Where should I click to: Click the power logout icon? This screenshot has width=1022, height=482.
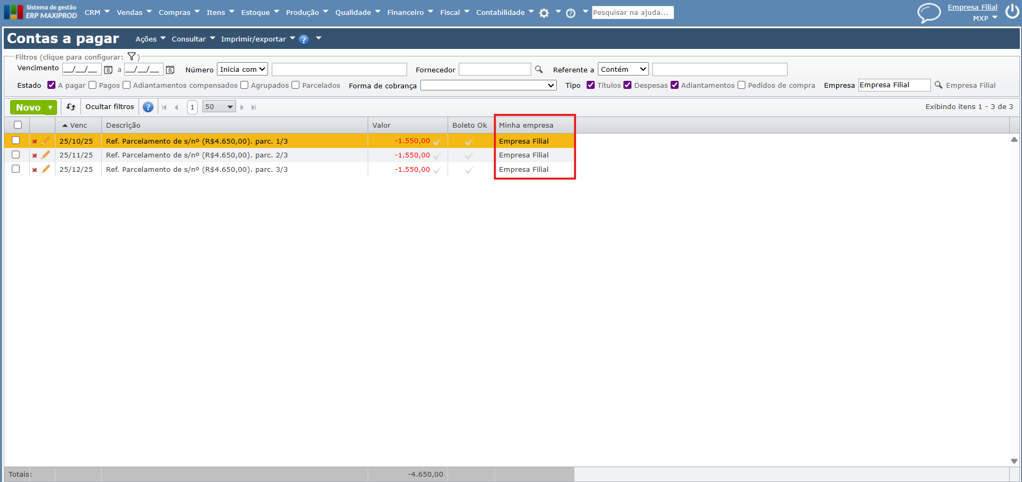pyautogui.click(x=1012, y=12)
